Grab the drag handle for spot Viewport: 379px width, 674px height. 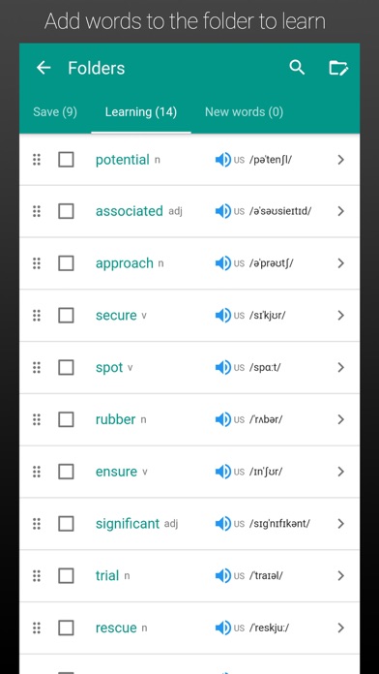(x=37, y=368)
